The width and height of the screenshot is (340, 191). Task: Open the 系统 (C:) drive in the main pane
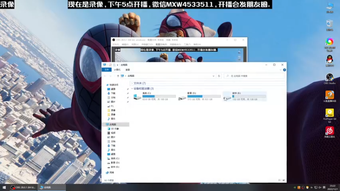154,96
